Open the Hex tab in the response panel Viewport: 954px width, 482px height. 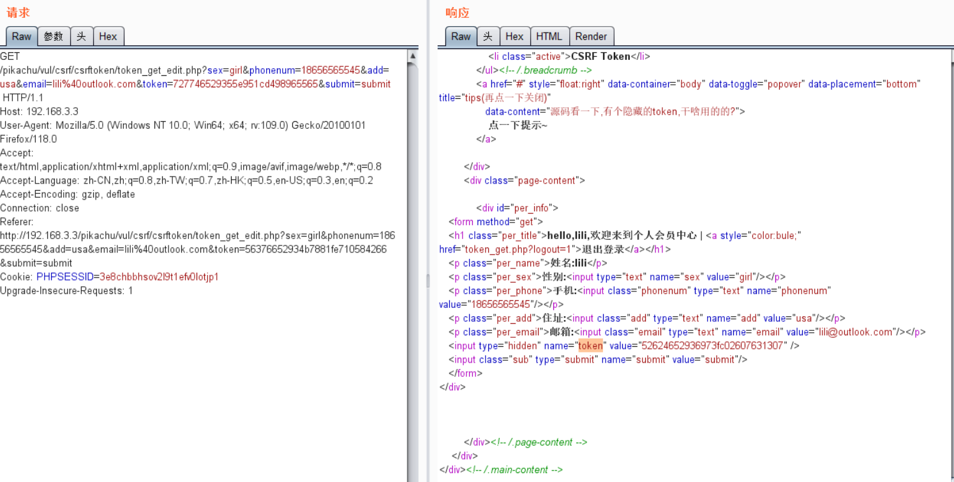tap(515, 36)
